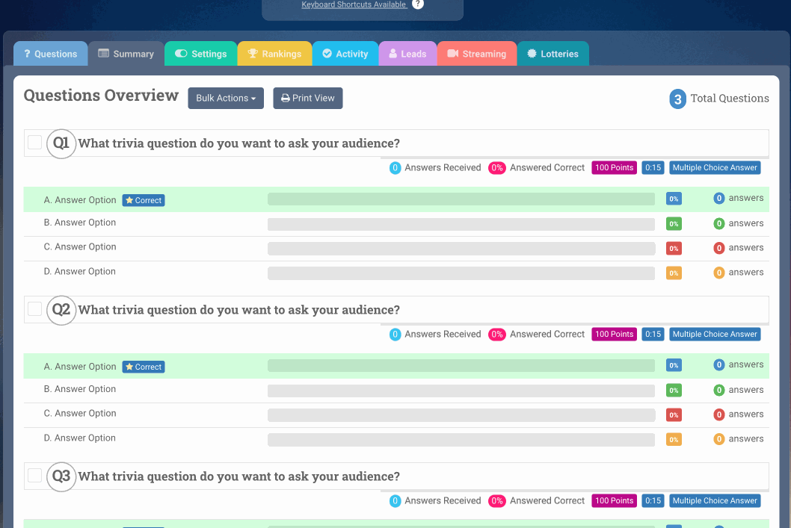Click orange 0% badge for Q1 option D
The width and height of the screenshot is (791, 528).
click(x=674, y=273)
